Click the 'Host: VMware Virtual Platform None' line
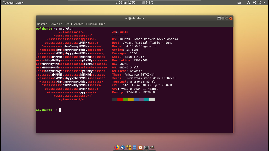269x151 pixels. pyautogui.click(x=142, y=43)
